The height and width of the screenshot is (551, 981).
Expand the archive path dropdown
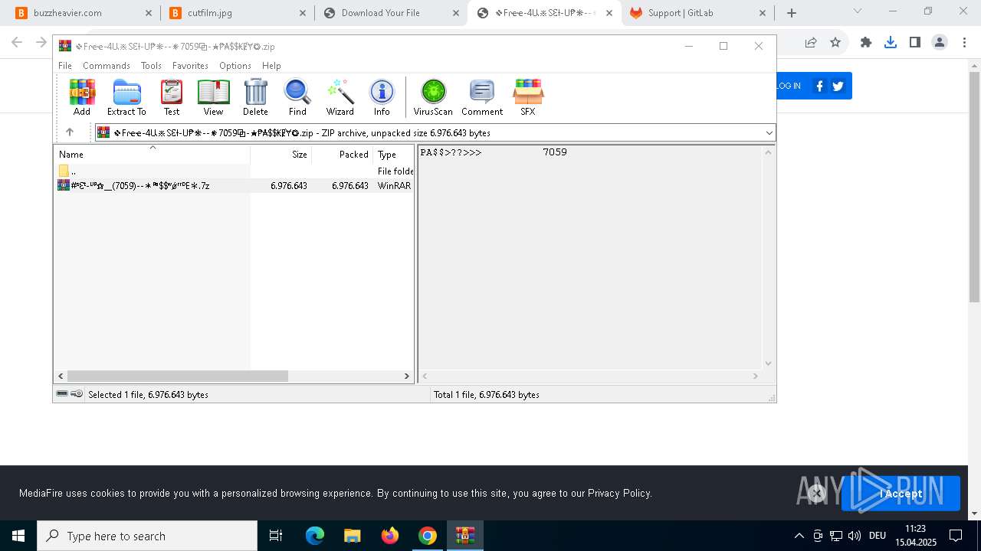pos(769,133)
